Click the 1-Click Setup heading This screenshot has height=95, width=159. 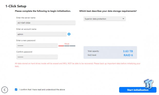(16, 6)
